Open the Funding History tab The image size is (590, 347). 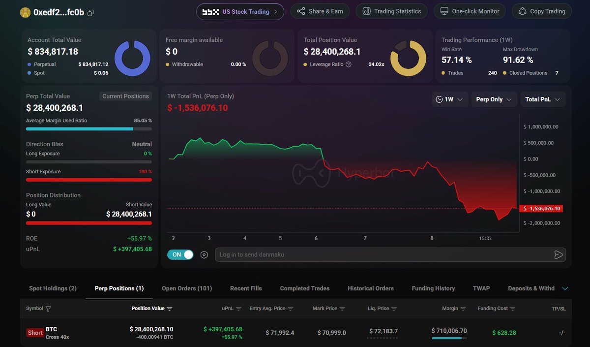pos(433,288)
